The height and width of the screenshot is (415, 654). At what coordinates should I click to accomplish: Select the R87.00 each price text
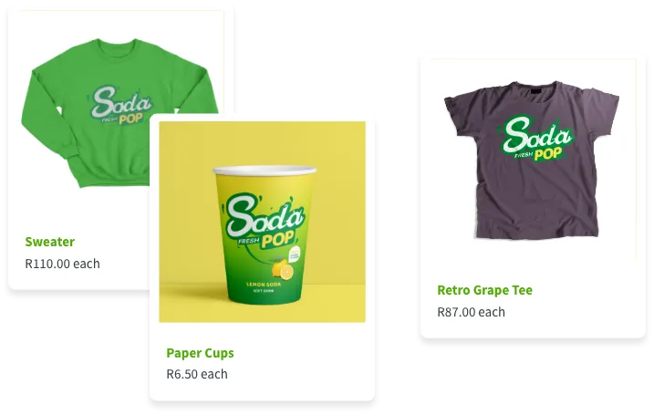[471, 312]
